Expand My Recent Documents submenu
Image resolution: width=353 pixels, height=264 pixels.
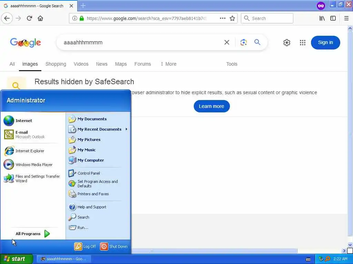98,129
